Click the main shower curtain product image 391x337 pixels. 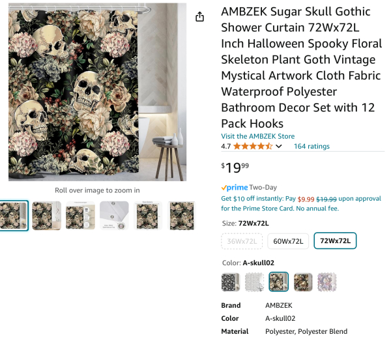pos(97,94)
